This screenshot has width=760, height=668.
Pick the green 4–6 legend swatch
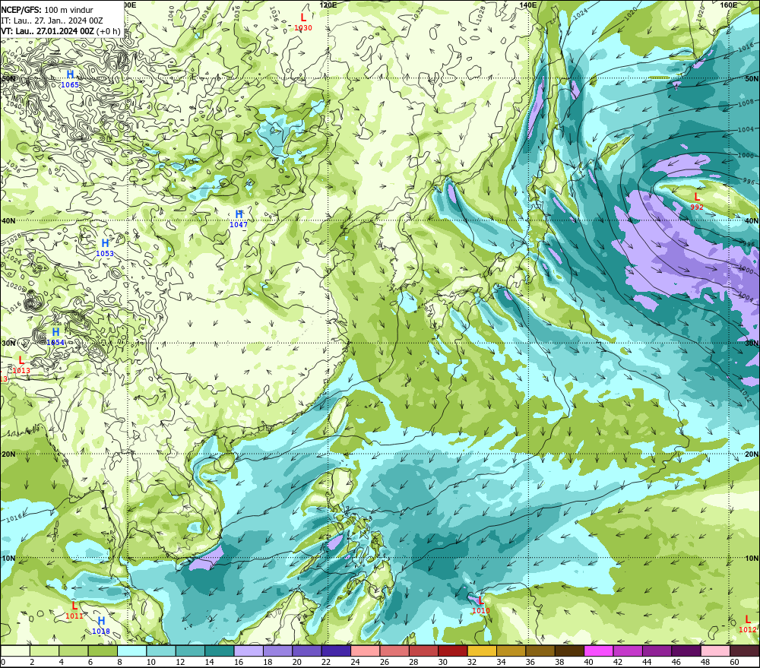click(74, 651)
